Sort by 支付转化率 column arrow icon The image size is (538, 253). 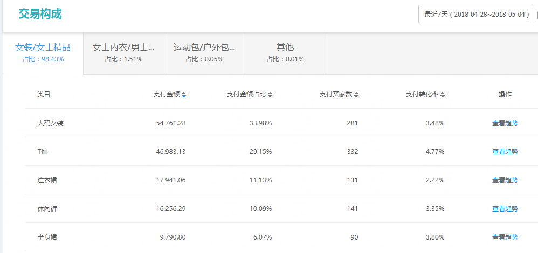tap(443, 95)
